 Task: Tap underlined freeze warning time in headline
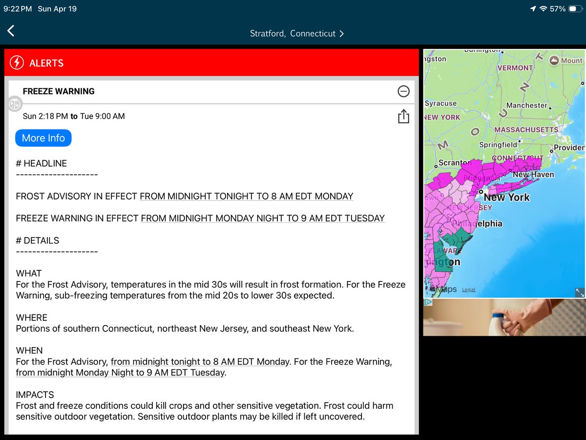coord(263,219)
